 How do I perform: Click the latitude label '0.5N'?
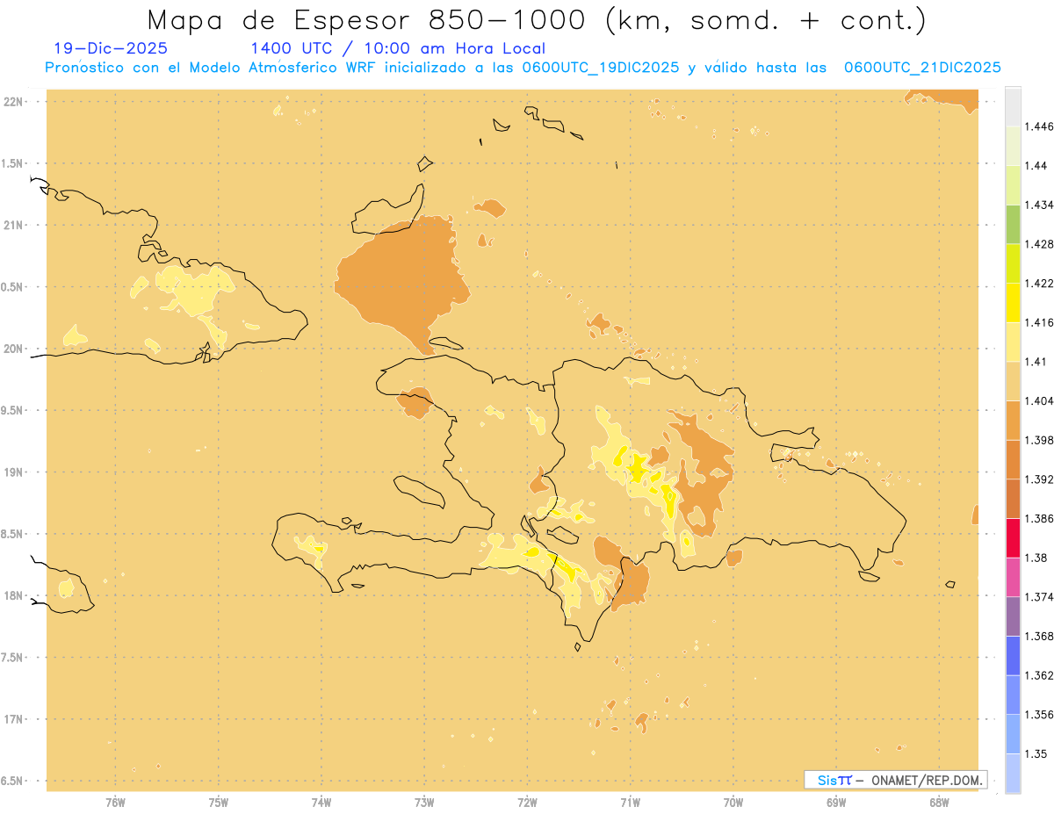pyautogui.click(x=13, y=287)
